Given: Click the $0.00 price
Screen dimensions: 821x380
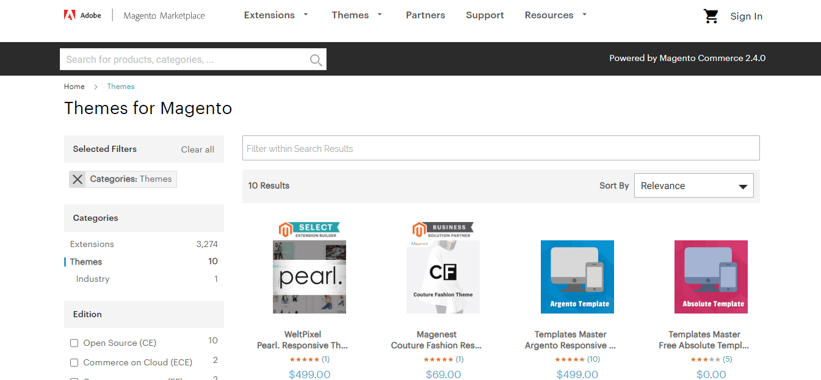Looking at the screenshot, I should pos(711,375).
